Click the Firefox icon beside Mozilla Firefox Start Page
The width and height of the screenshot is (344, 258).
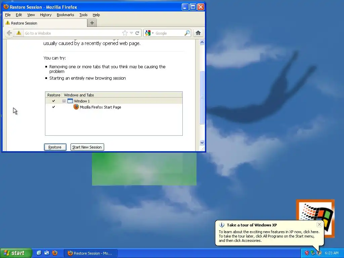click(76, 107)
